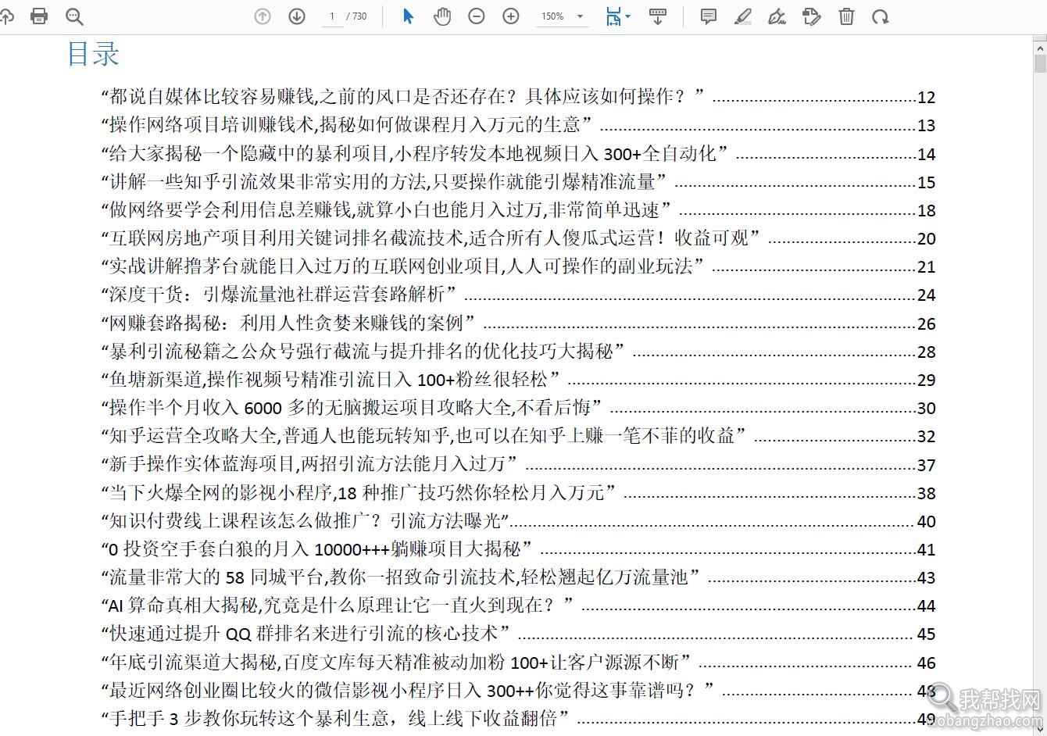
Task: Click the stamp edit tool icon
Action: pyautogui.click(x=812, y=16)
